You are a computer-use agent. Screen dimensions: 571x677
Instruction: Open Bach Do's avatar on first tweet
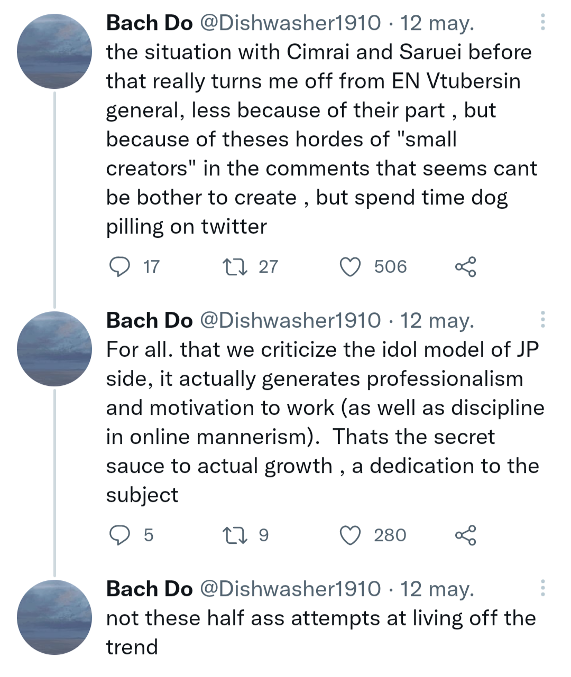(54, 51)
